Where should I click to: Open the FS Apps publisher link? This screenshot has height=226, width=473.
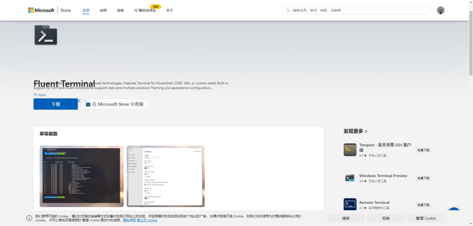tap(40, 94)
